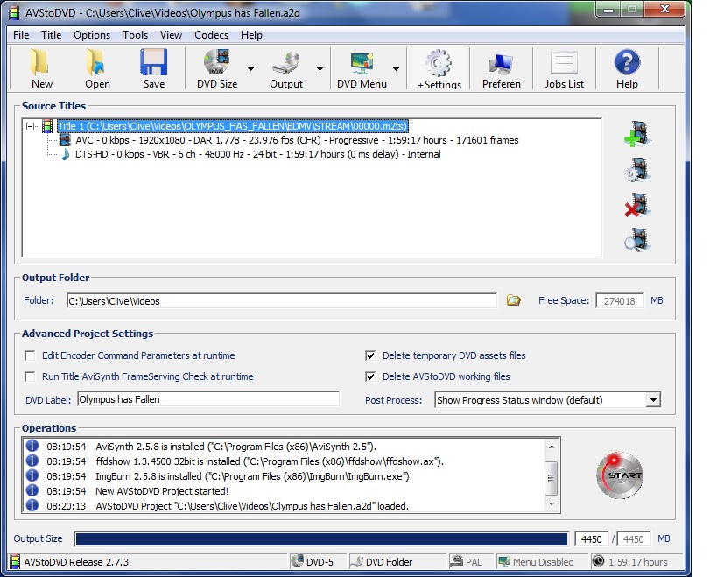Image resolution: width=717 pixels, height=577 pixels.
Task: Click the DVD Size toolbar icon
Action: 217,68
